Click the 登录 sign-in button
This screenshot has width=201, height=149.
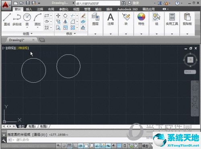134,3
